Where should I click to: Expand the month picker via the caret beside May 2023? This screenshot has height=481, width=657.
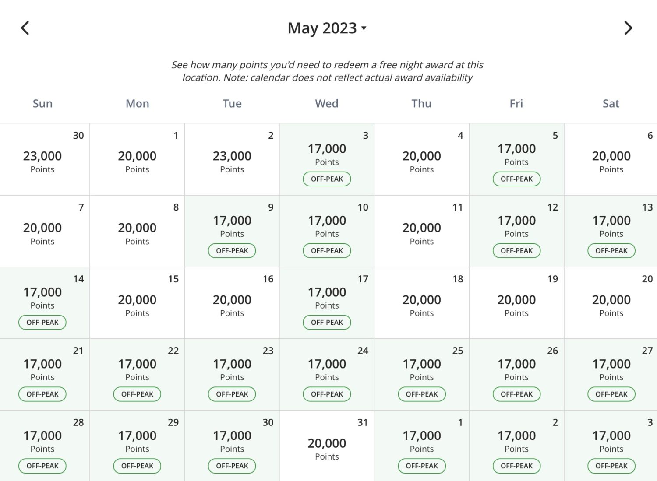(x=364, y=28)
